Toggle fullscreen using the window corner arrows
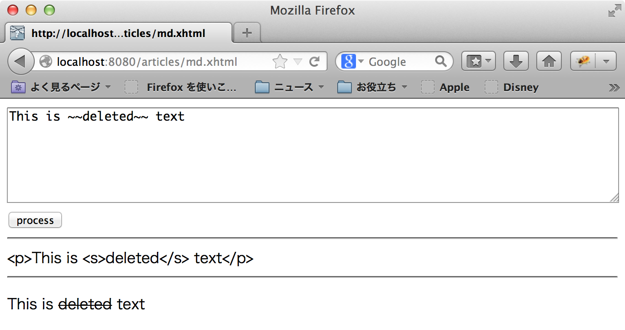Screen dimensions: 625x330 coord(614,11)
